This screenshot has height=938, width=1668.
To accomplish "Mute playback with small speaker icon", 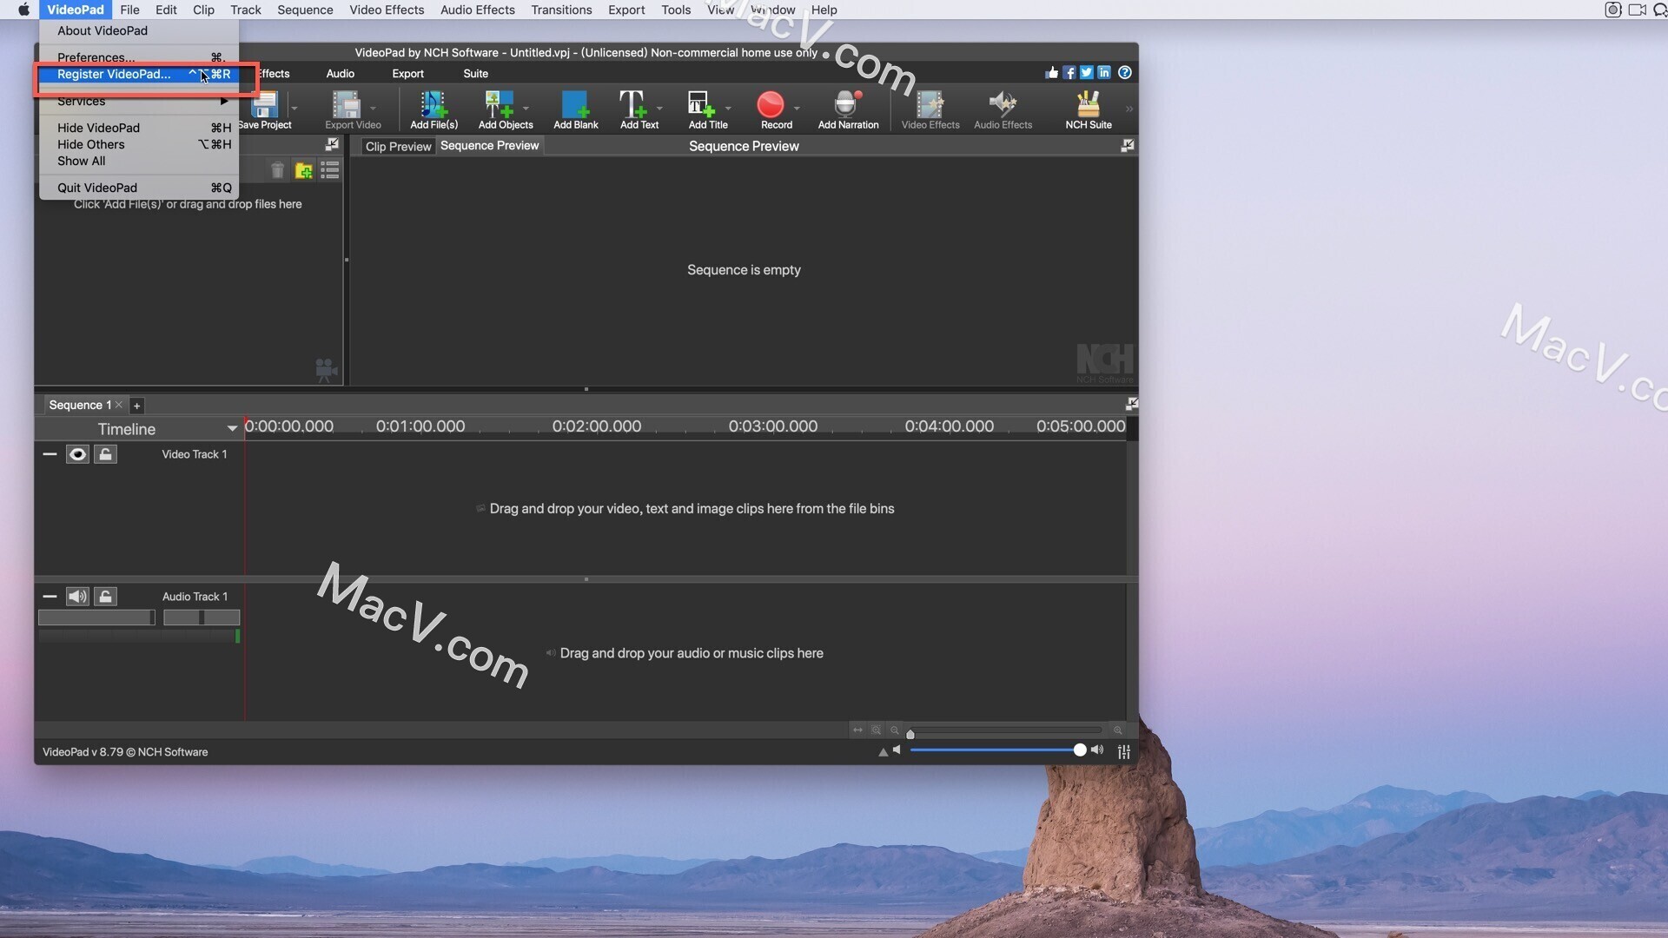I will click(x=897, y=750).
